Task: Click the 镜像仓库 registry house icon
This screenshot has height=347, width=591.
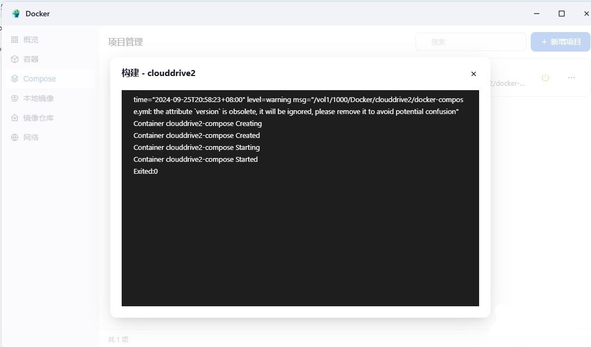Action: 15,118
